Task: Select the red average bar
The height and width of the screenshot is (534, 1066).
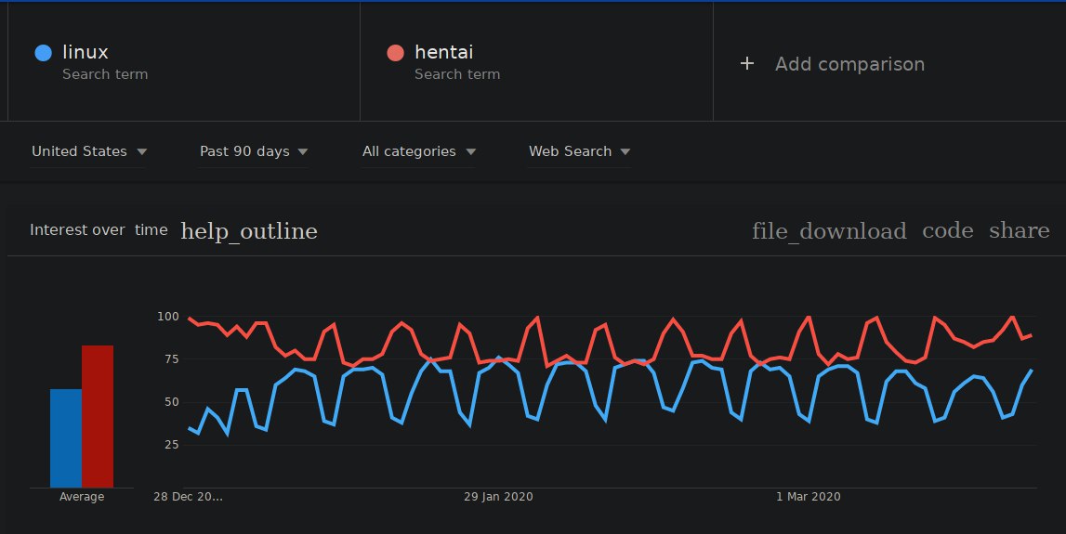Action: click(x=98, y=416)
